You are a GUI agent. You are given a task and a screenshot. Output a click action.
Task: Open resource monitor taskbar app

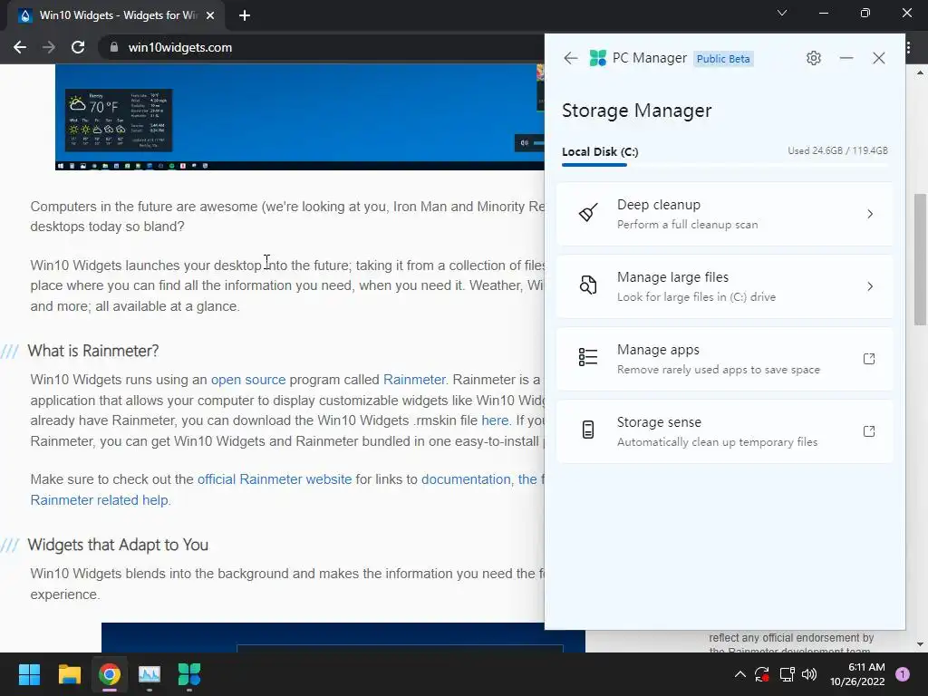150,674
